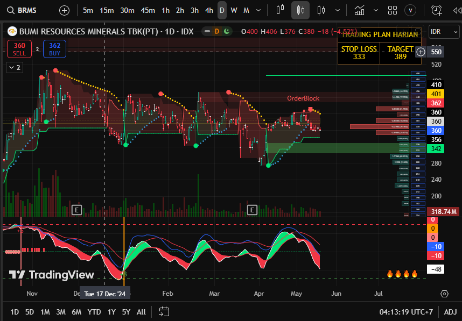This screenshot has height=321, width=462.
Task: Switch to the 2h timeframe
Action: [x=180, y=10]
